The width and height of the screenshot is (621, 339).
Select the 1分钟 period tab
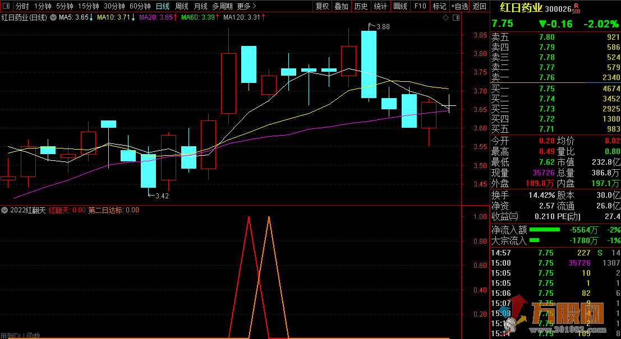tap(43, 6)
